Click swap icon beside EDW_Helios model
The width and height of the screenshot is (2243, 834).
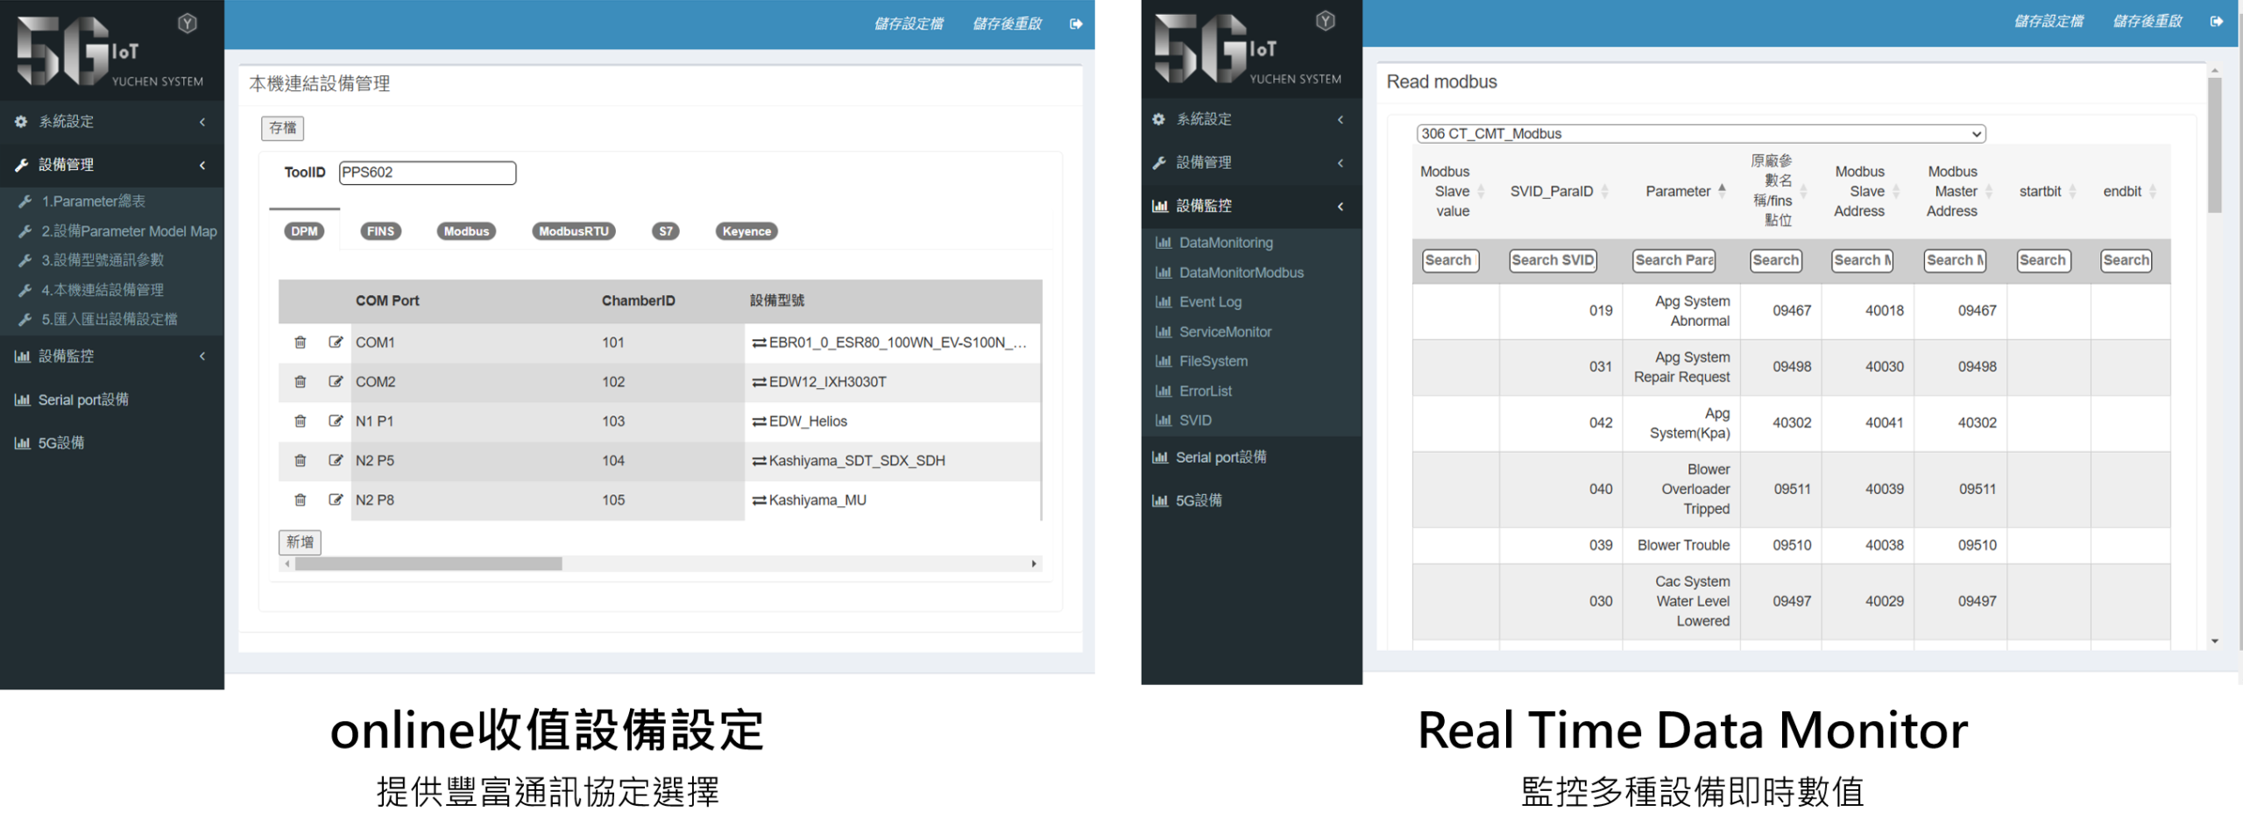coord(759,422)
